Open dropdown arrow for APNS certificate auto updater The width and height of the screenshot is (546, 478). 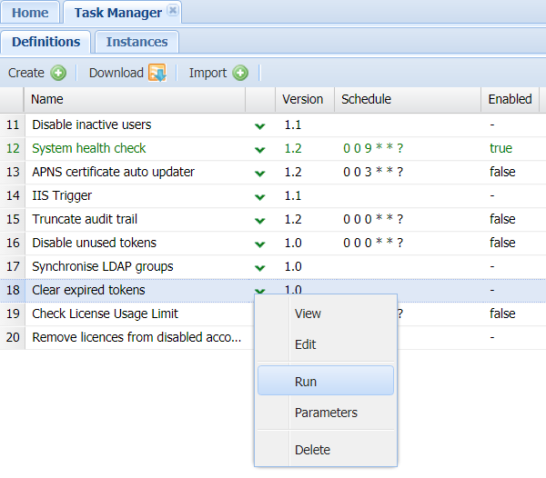[260, 173]
